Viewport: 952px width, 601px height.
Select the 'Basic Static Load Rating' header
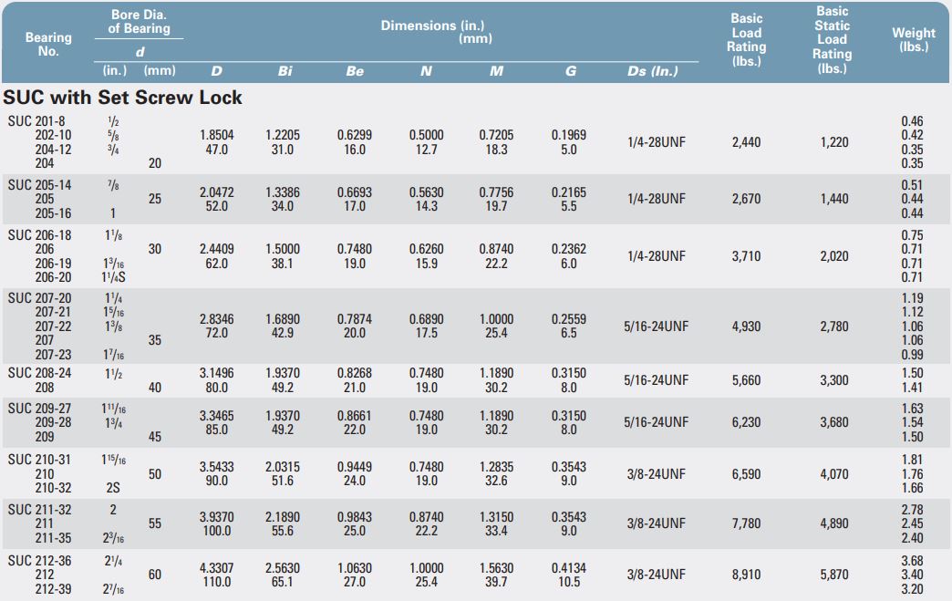coord(832,39)
